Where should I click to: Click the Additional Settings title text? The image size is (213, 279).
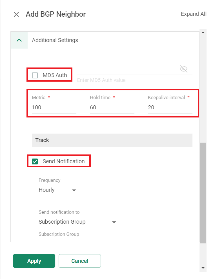pyautogui.click(x=55, y=40)
